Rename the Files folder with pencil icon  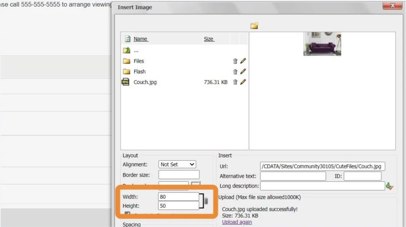[243, 61]
